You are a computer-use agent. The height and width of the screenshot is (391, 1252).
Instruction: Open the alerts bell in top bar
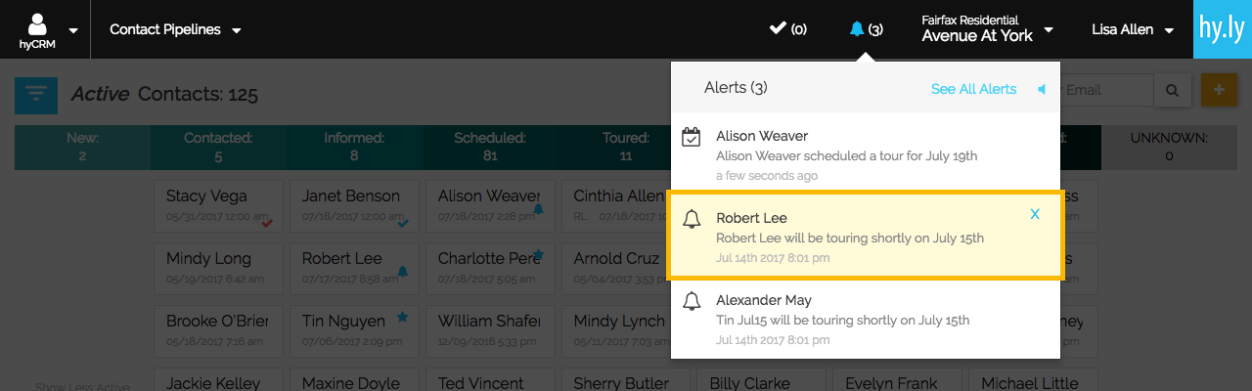coord(857,29)
